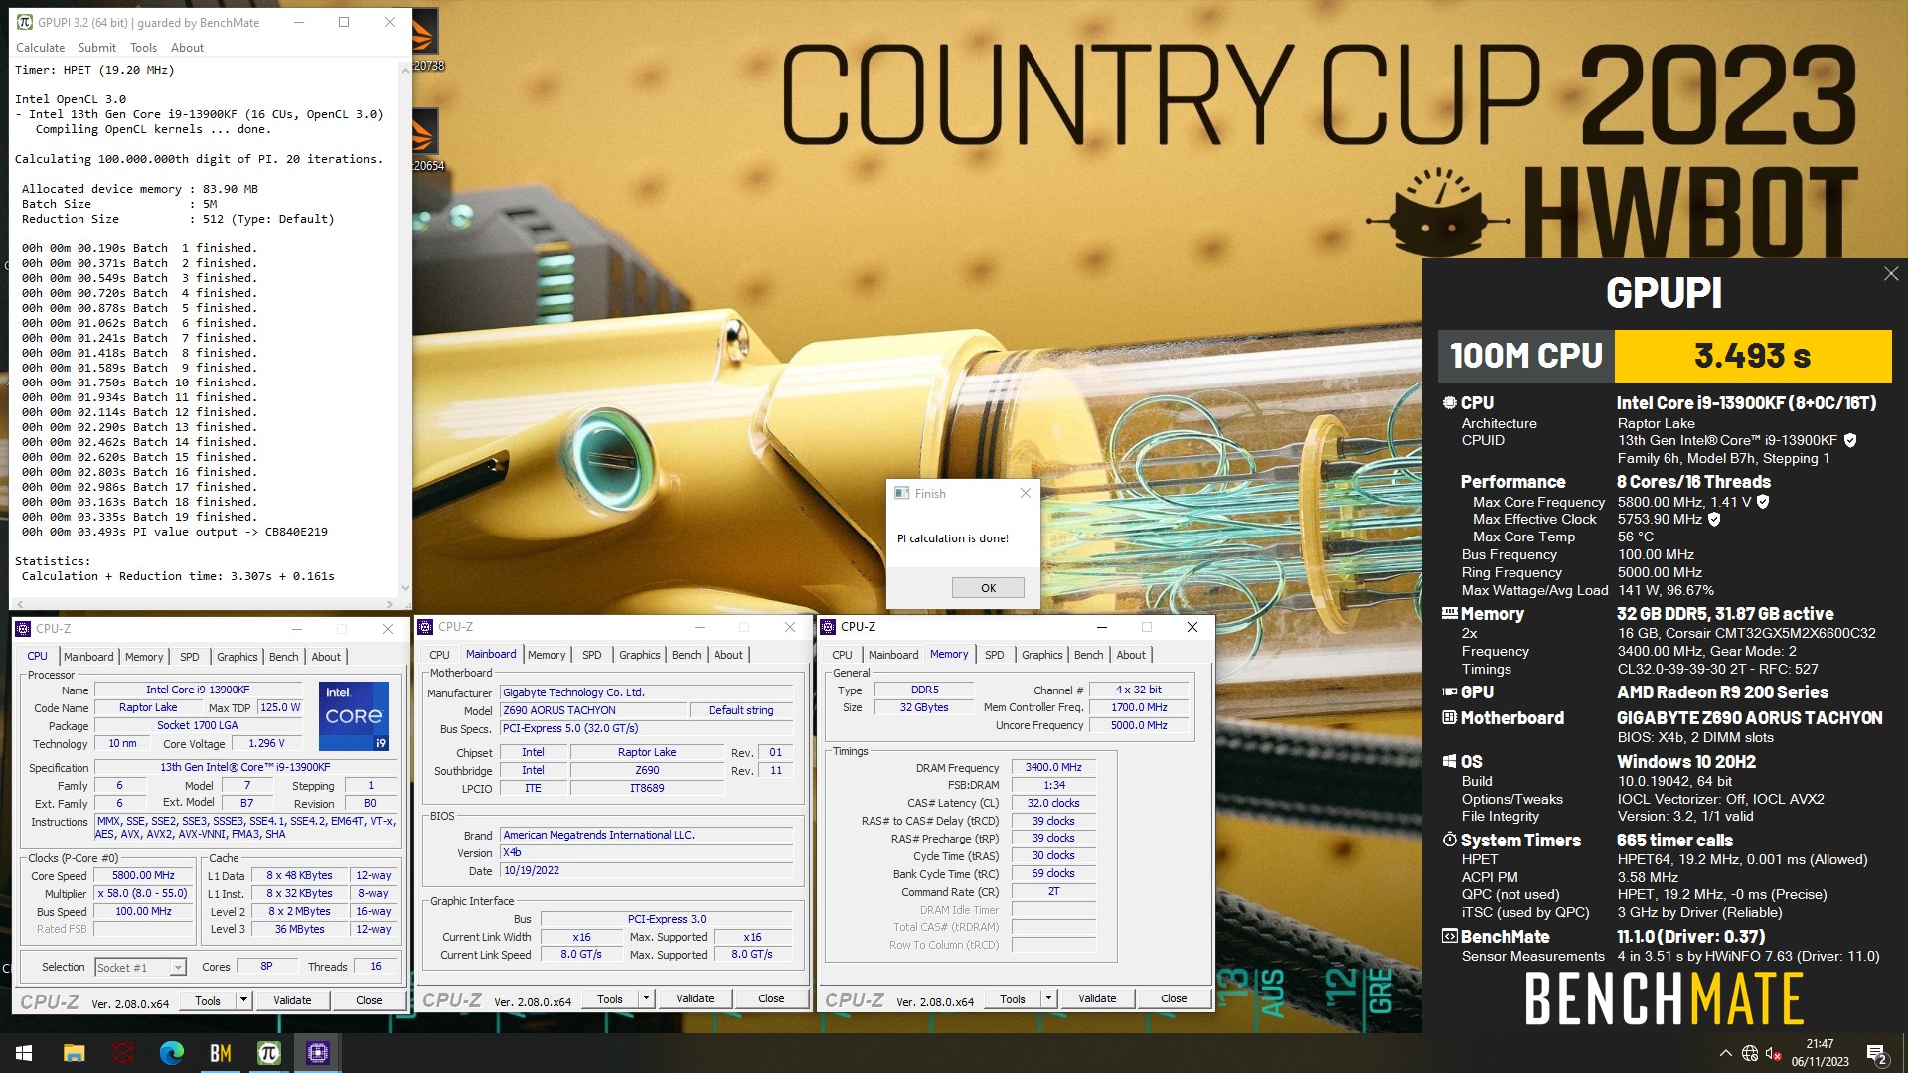The width and height of the screenshot is (1908, 1073).
Task: Open the Calculate menu in GPUPI
Action: [x=40, y=48]
